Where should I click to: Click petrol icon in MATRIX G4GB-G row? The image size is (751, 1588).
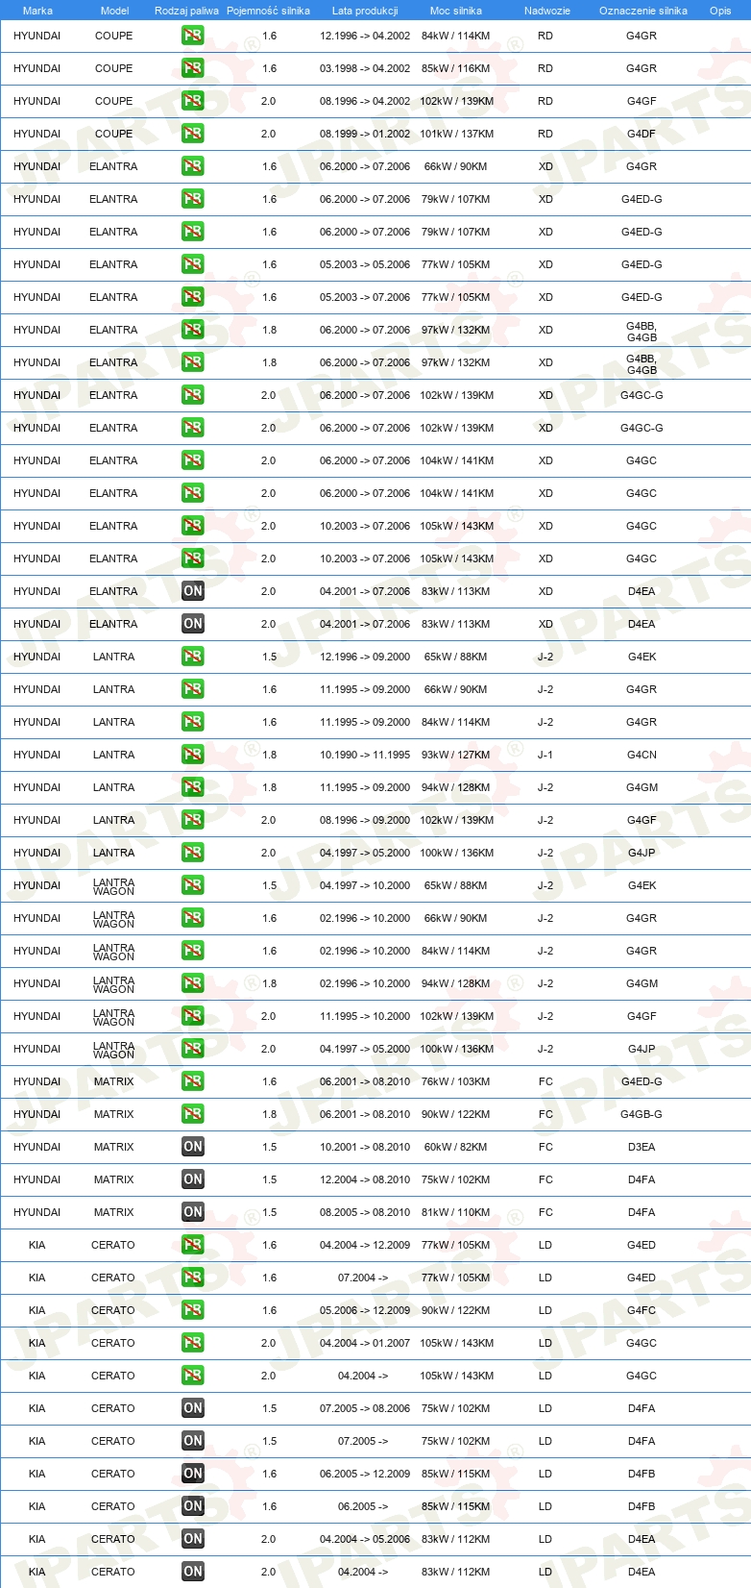193,1114
